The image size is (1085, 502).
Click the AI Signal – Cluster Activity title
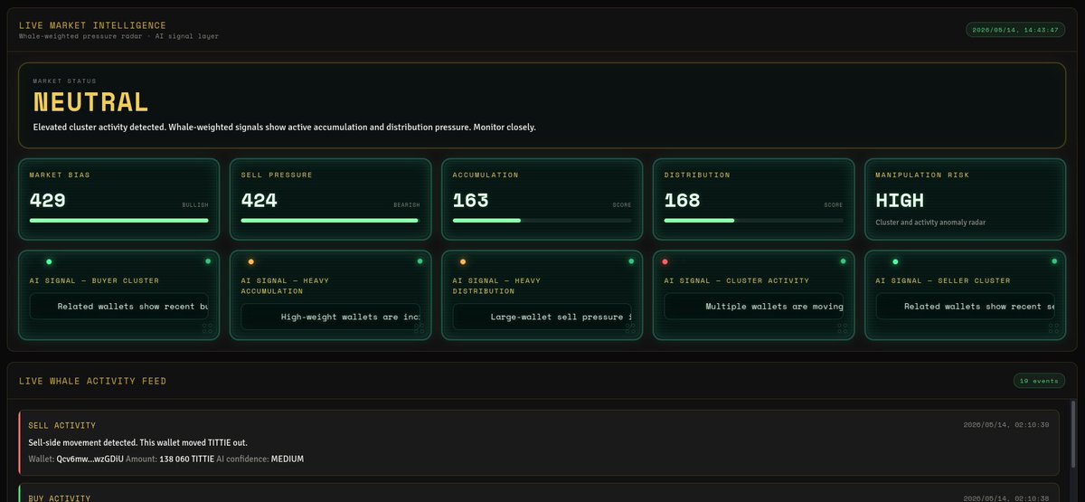(x=737, y=280)
